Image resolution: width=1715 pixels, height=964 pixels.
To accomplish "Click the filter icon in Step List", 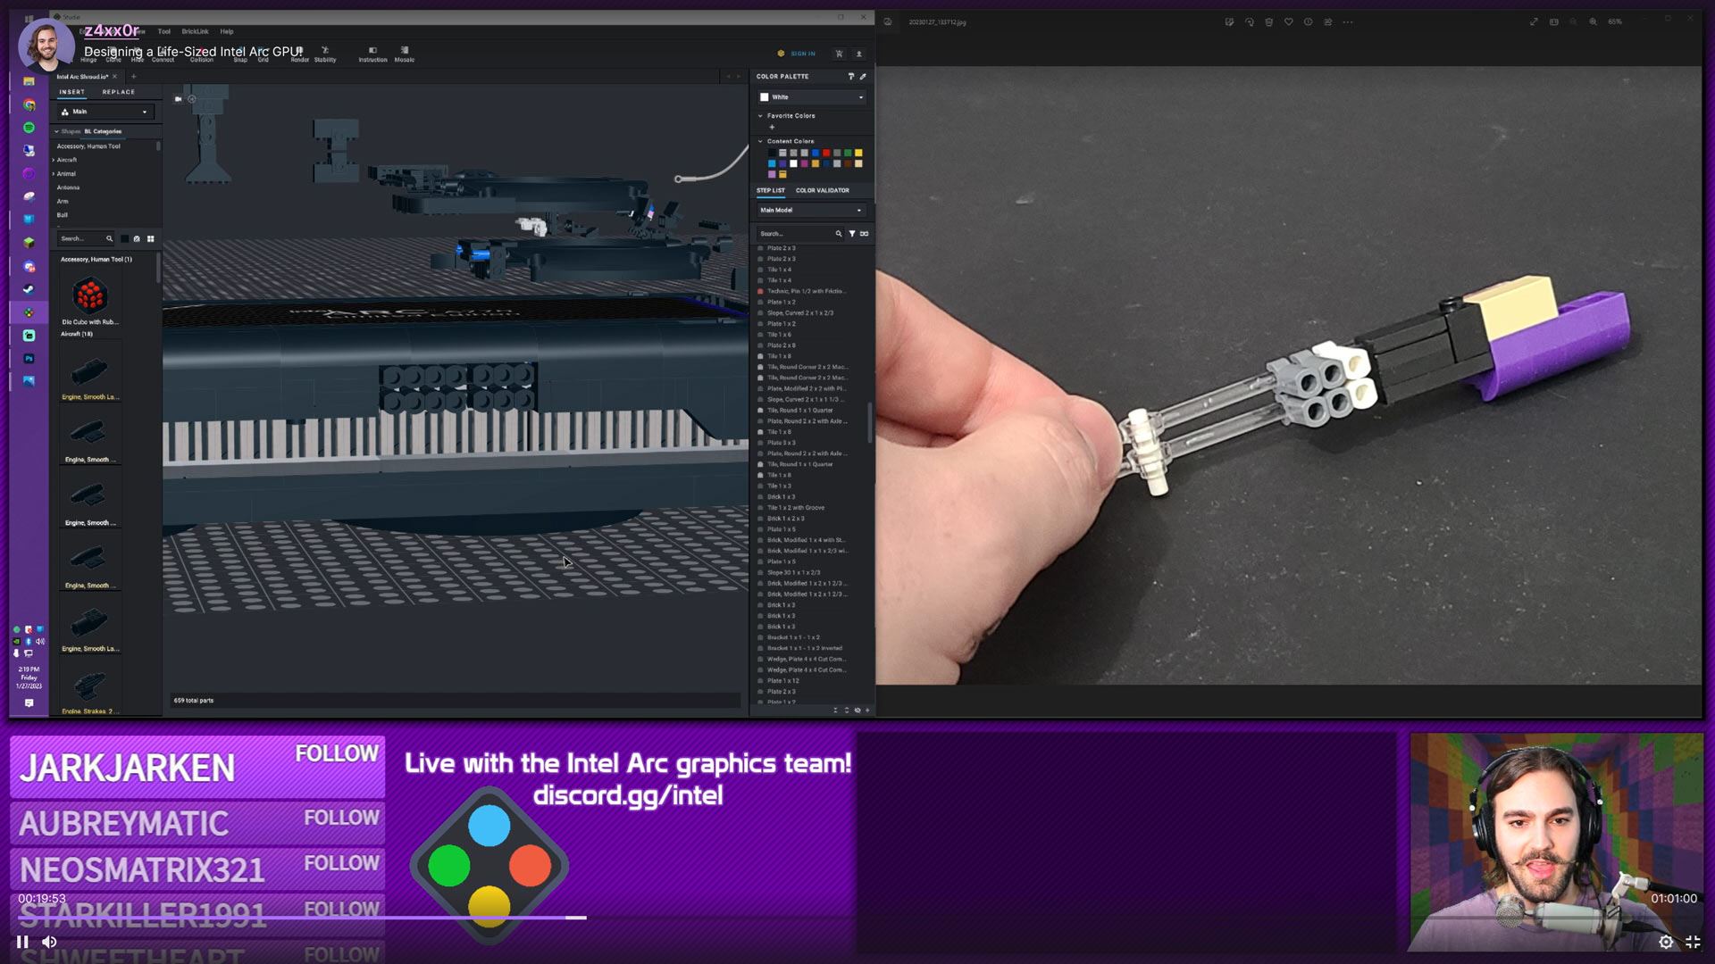I will 852,234.
